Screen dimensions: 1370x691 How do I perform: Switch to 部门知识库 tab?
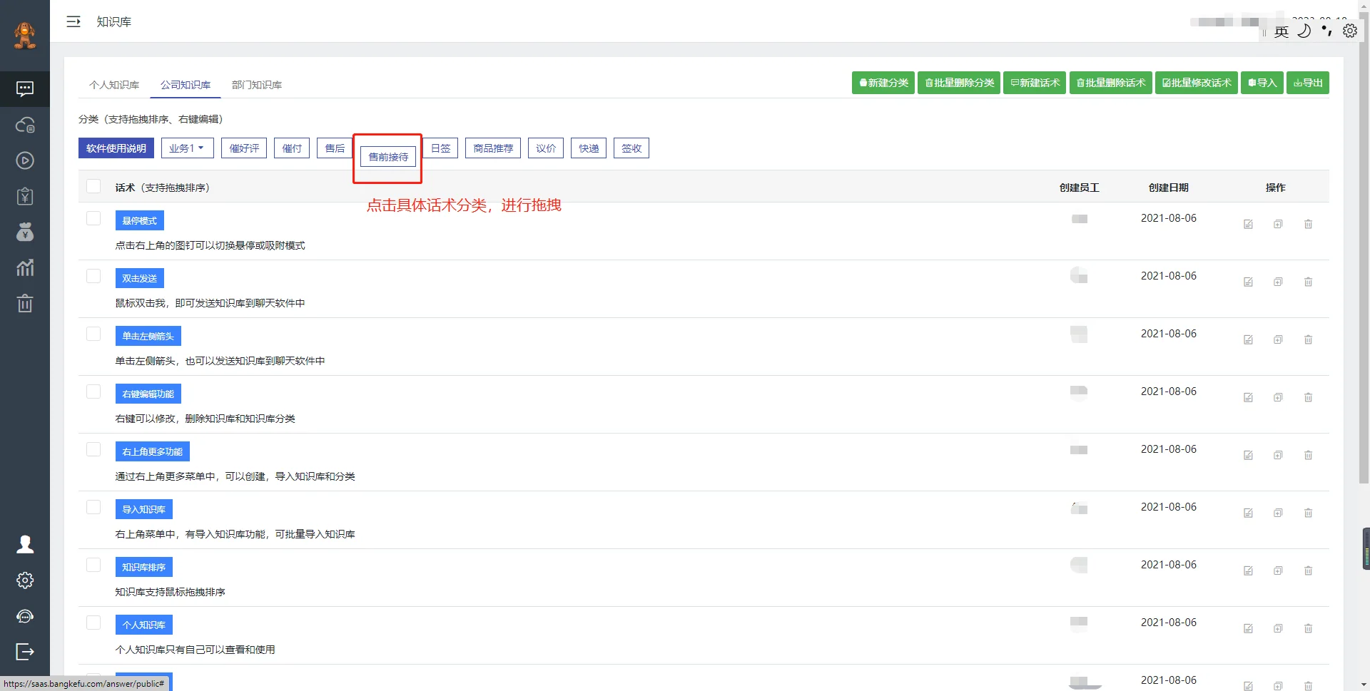(257, 85)
